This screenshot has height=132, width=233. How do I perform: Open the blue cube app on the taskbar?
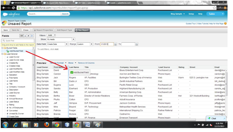point(67,125)
